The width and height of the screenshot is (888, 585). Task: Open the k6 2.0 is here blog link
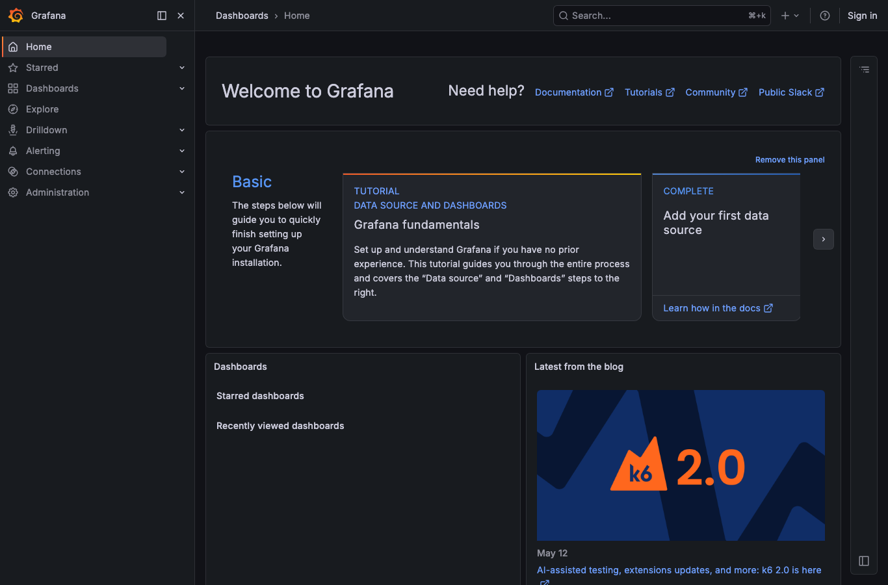[679, 570]
